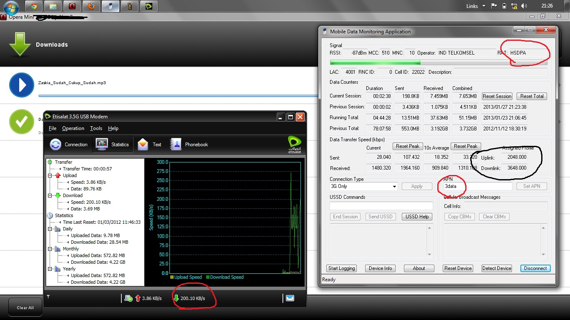This screenshot has width=570, height=320.
Task: Open the Text messages tab
Action: pos(149,145)
